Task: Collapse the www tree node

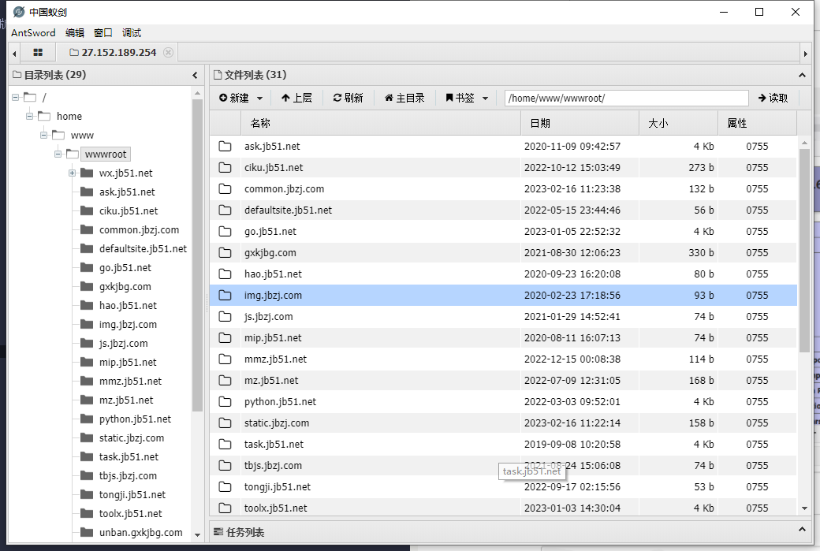Action: point(44,136)
